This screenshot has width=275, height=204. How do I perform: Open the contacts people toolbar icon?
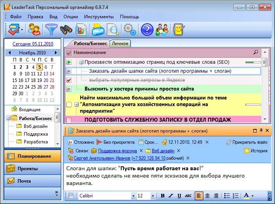click(x=34, y=30)
